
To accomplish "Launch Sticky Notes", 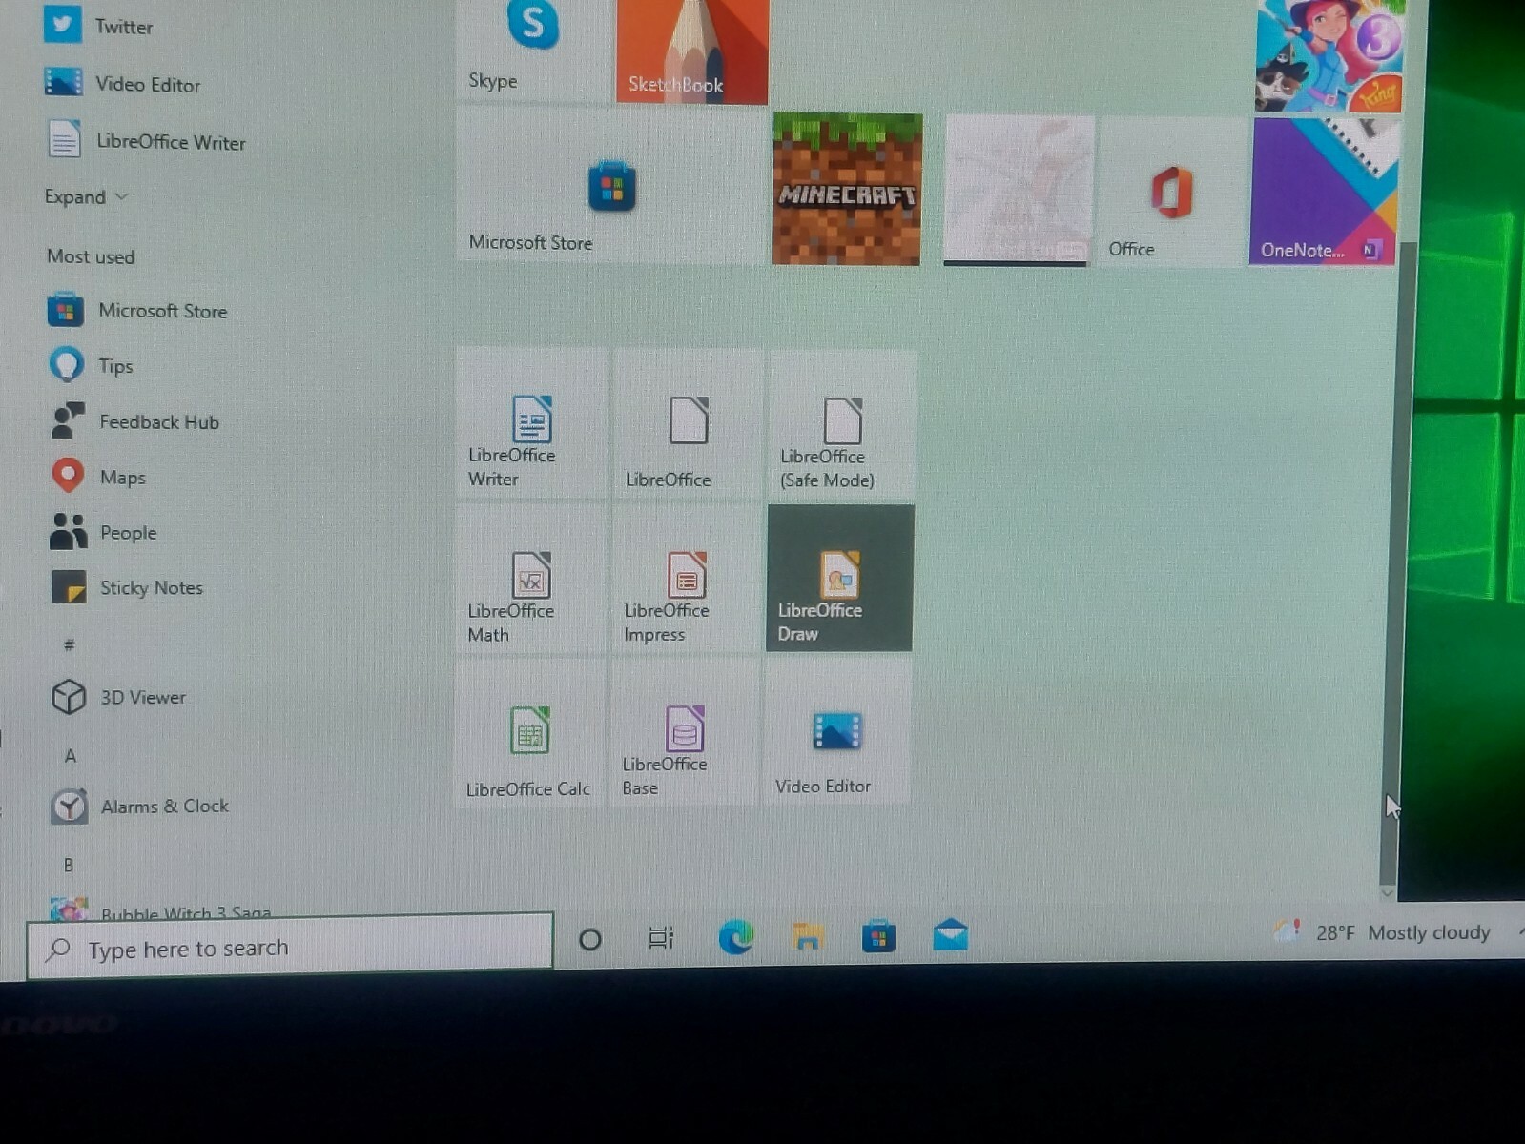I will pos(127,587).
